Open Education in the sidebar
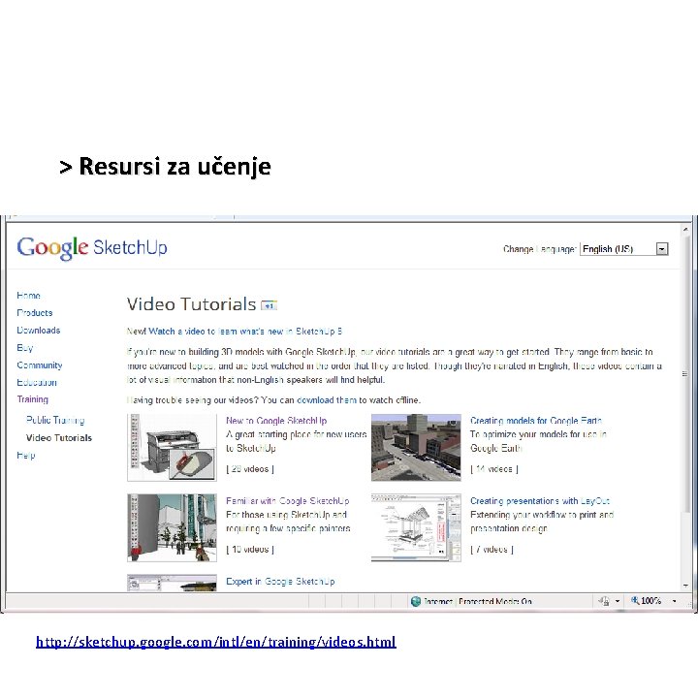Image resolution: width=698 pixels, height=698 pixels. [x=37, y=382]
